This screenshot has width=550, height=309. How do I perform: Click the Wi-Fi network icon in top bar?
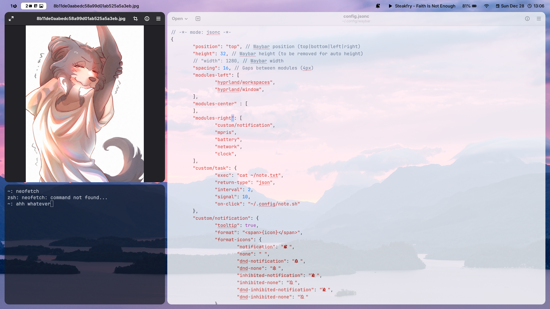[486, 6]
